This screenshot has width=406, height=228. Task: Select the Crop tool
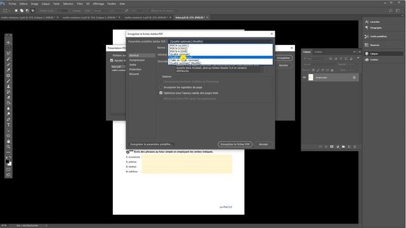[x=8, y=65]
